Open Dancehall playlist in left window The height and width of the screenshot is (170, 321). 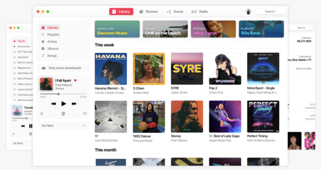[x=21, y=57]
